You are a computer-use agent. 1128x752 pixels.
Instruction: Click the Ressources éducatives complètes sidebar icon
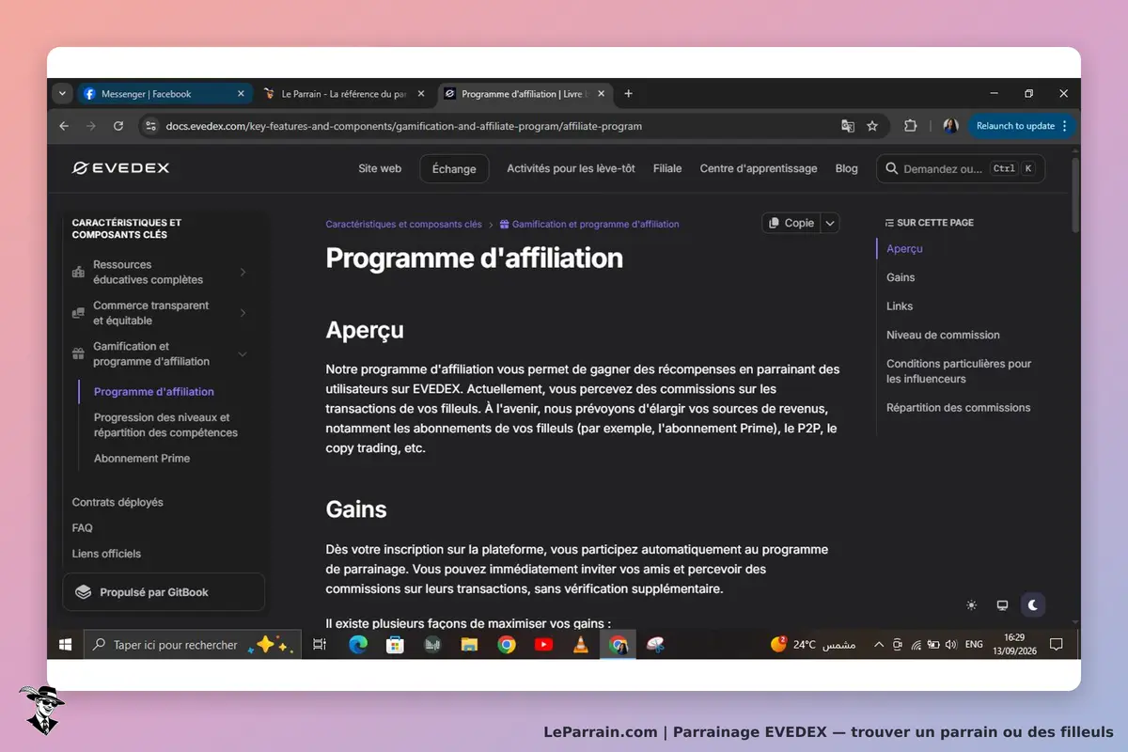[x=79, y=272]
